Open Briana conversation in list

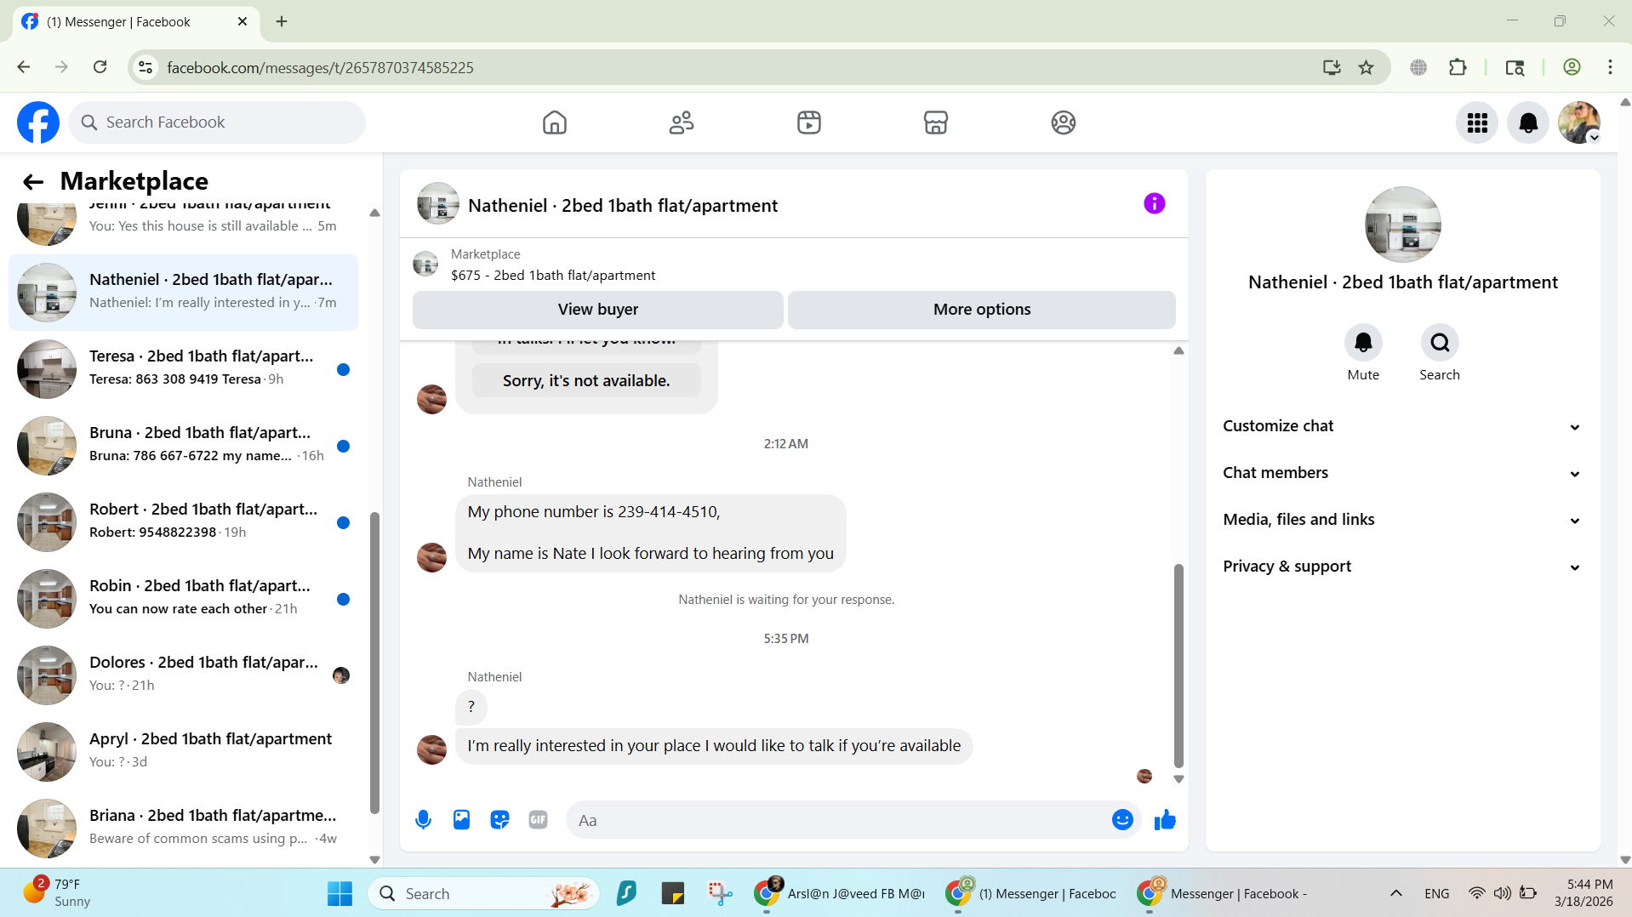183,828
